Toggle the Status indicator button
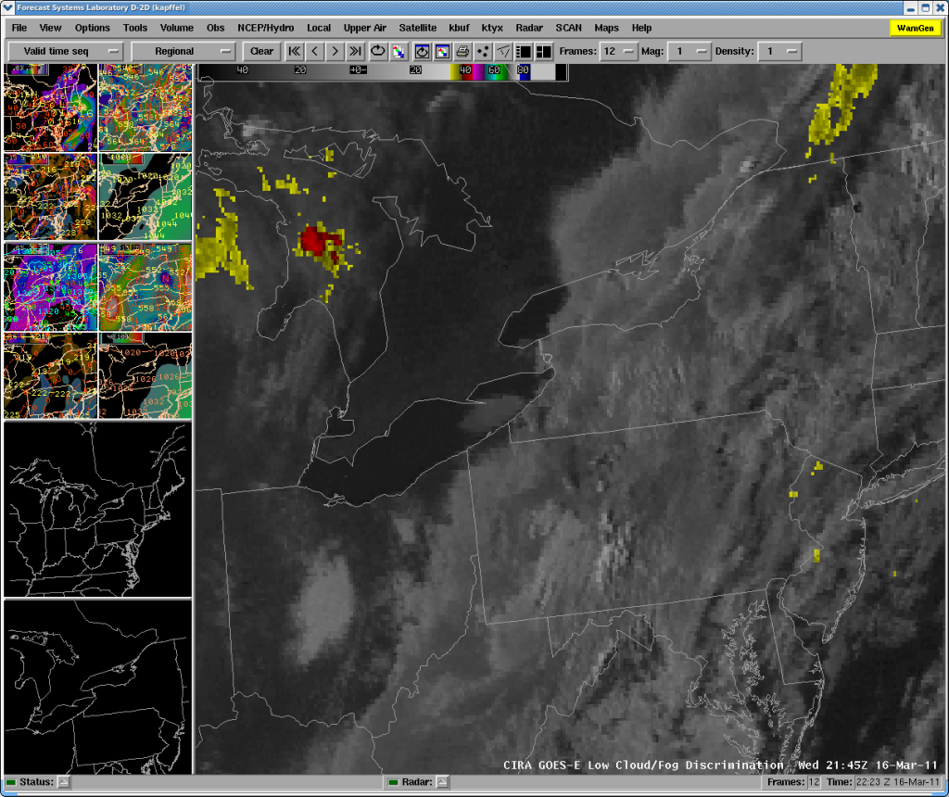The width and height of the screenshot is (949, 797). 64,782
